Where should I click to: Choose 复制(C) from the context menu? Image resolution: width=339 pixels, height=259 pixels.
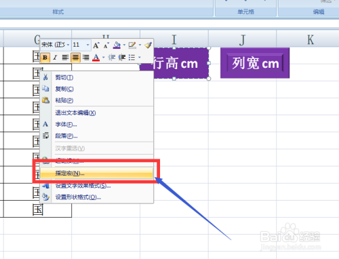(x=97, y=89)
